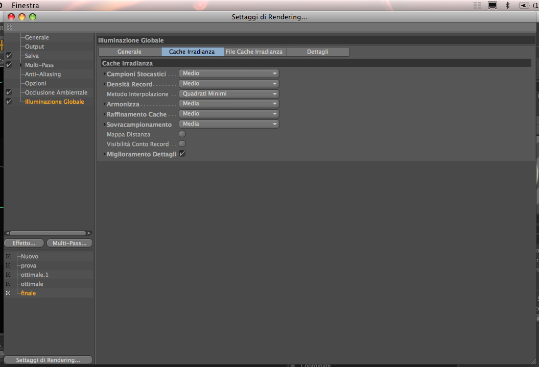Open Metodo Interpolazione dropdown Quadrati Minimi

[229, 94]
